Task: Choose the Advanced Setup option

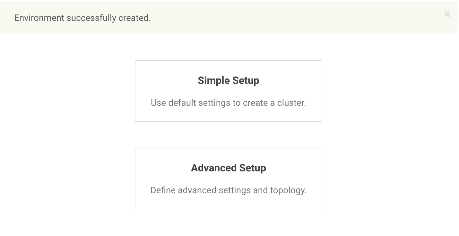Action: [x=228, y=178]
